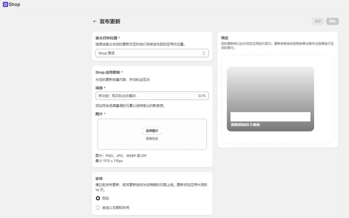Click the white placeholder bar in preview card

[270, 117]
